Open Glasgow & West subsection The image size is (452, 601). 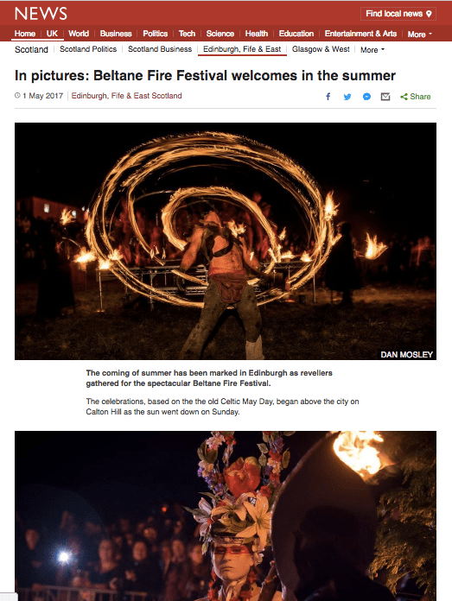pos(321,49)
